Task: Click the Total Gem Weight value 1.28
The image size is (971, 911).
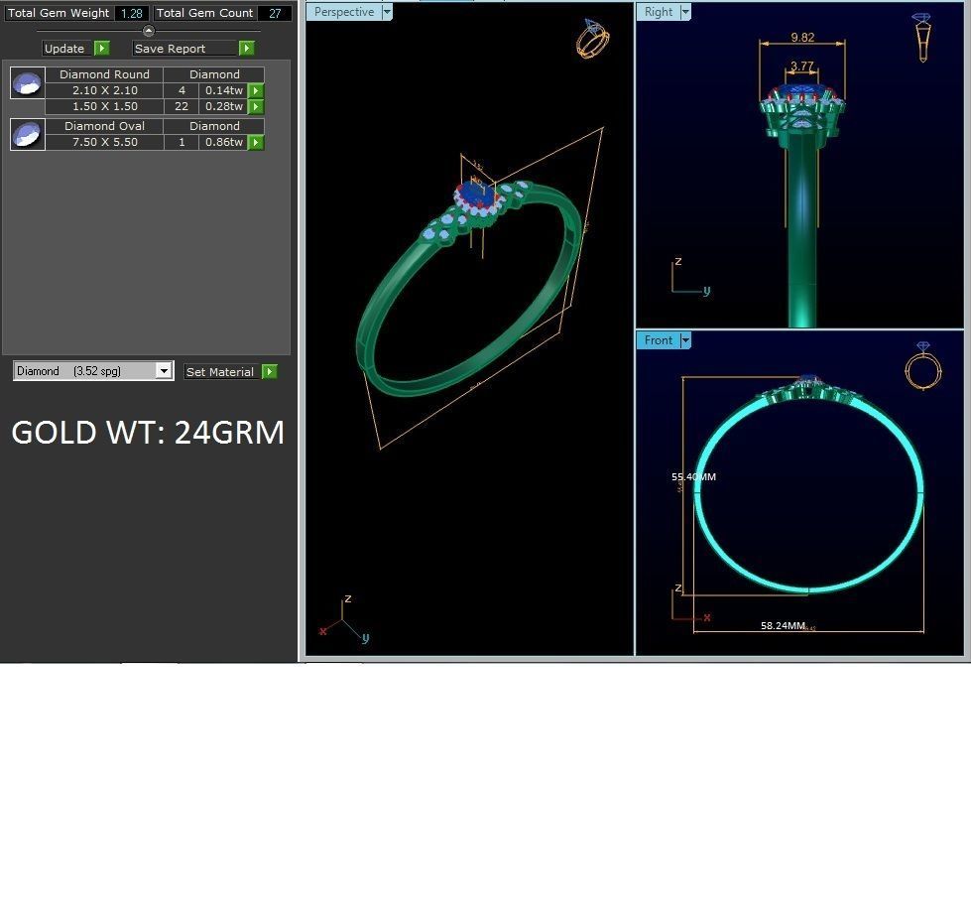Action: pos(131,13)
